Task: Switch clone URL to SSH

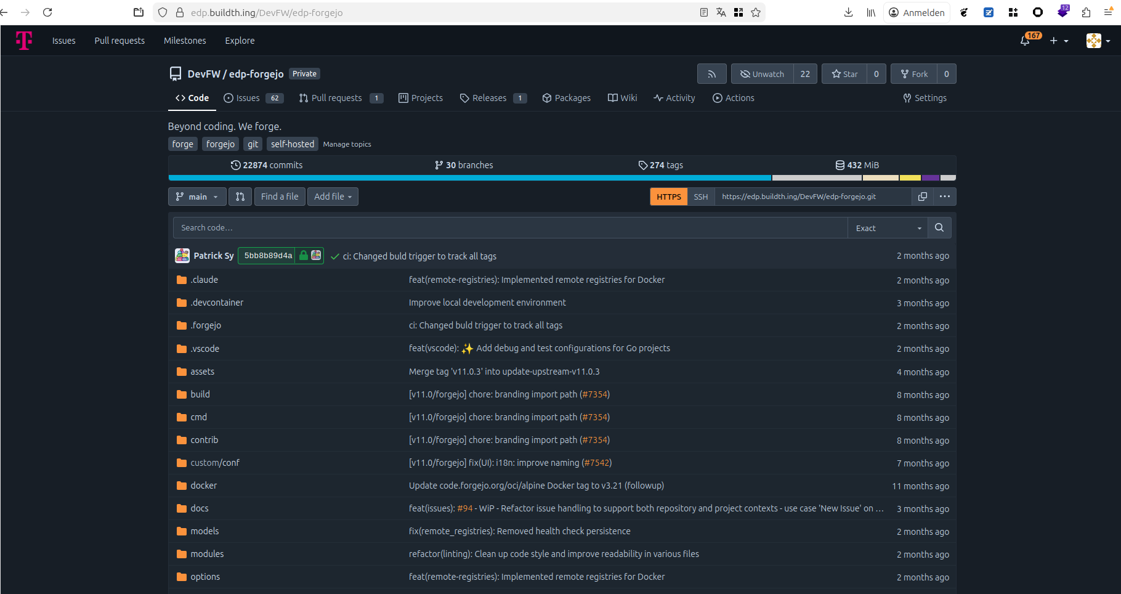Action: (x=700, y=197)
